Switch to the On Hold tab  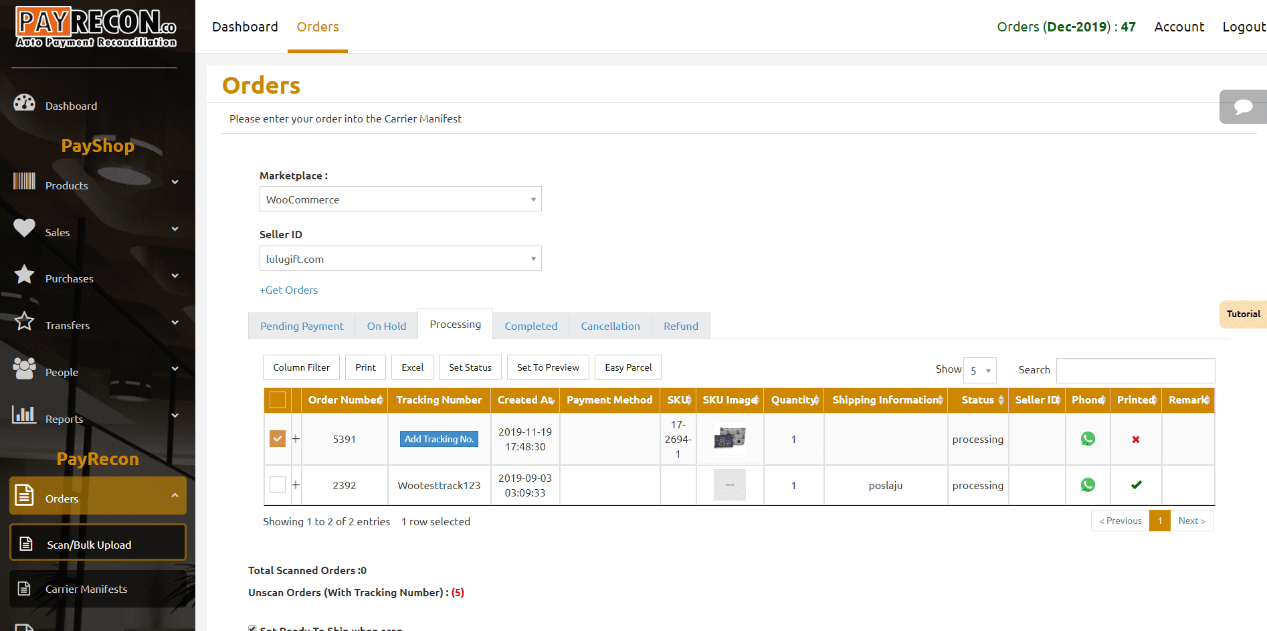387,326
